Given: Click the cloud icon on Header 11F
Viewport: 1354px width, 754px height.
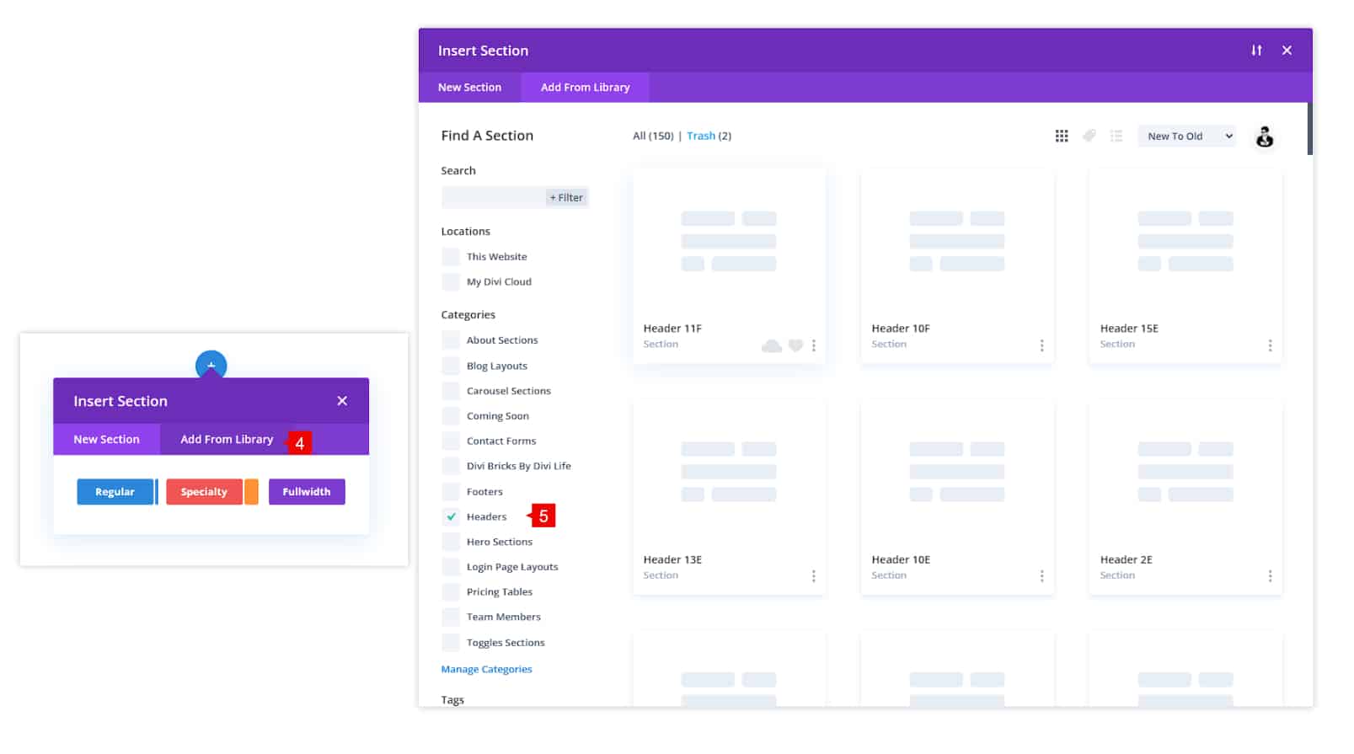Looking at the screenshot, I should pos(771,345).
